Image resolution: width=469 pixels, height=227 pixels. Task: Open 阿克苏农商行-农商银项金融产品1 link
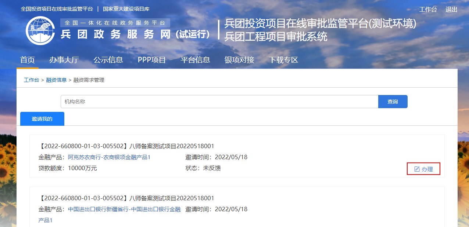click(x=109, y=157)
